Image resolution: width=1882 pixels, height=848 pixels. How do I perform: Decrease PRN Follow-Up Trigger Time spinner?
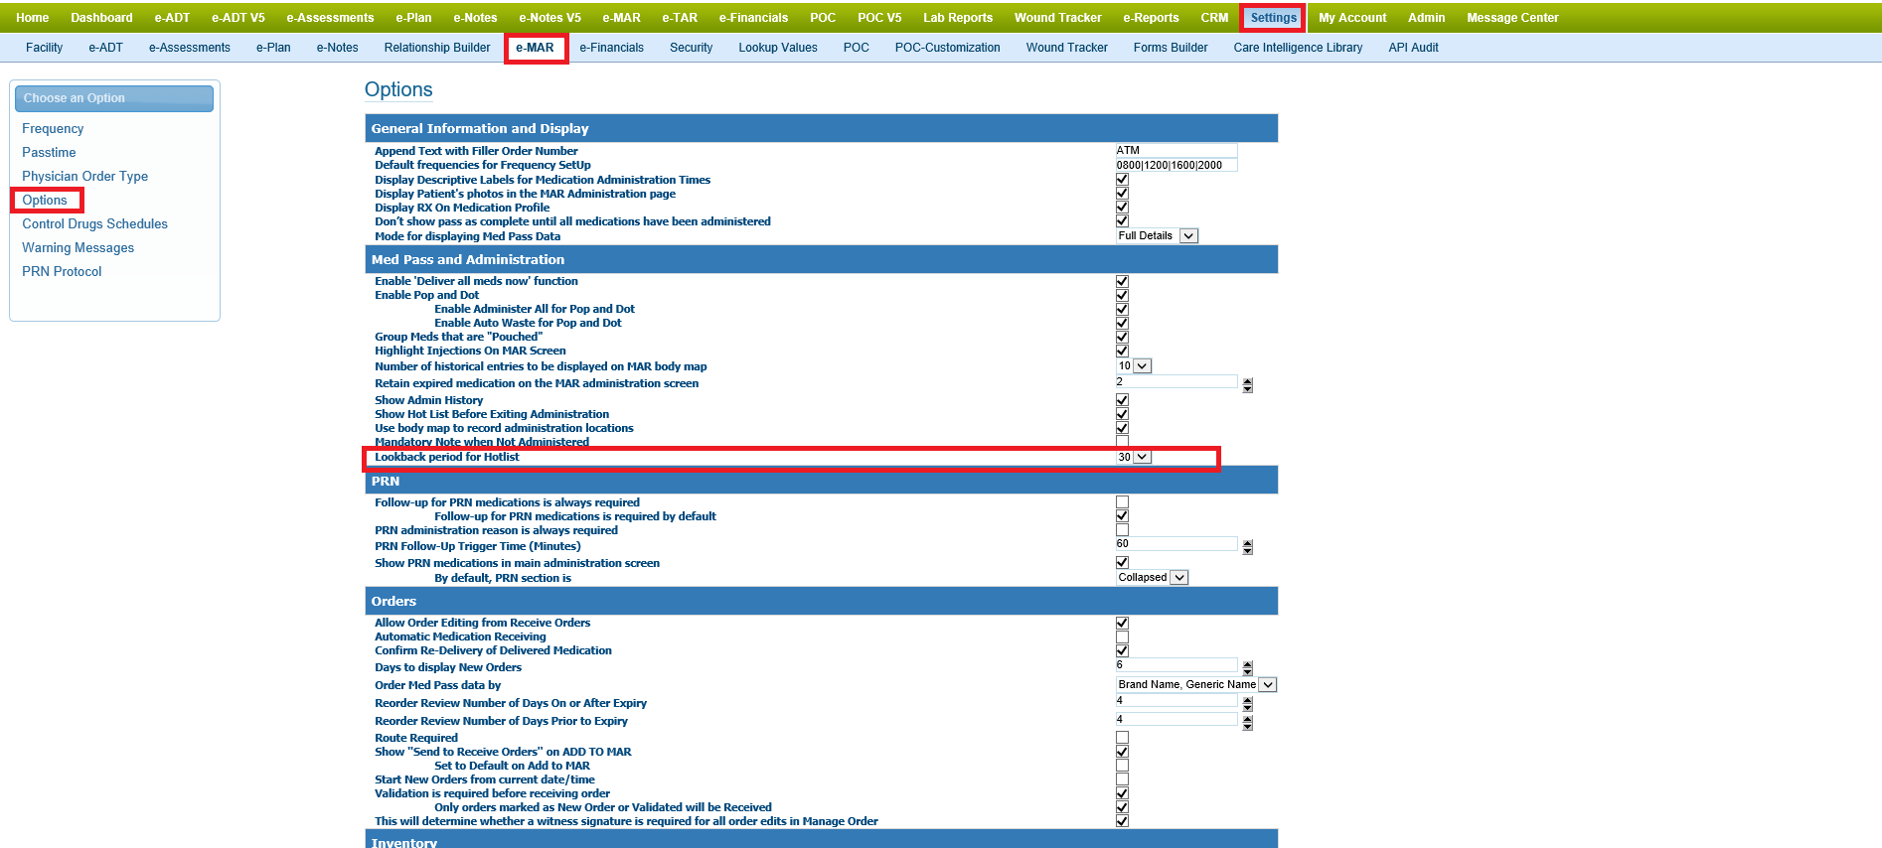coord(1247,550)
